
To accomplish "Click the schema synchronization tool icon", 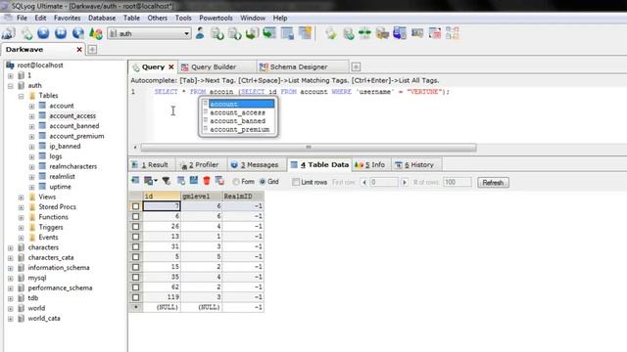I will [331, 33].
